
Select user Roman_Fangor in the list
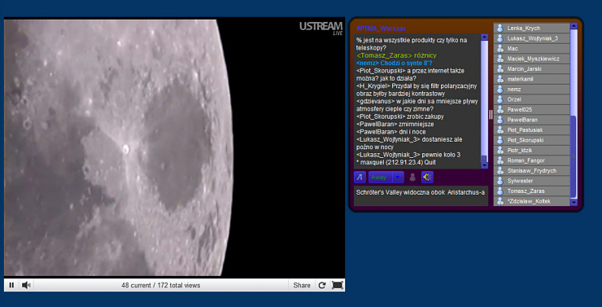[532, 160]
